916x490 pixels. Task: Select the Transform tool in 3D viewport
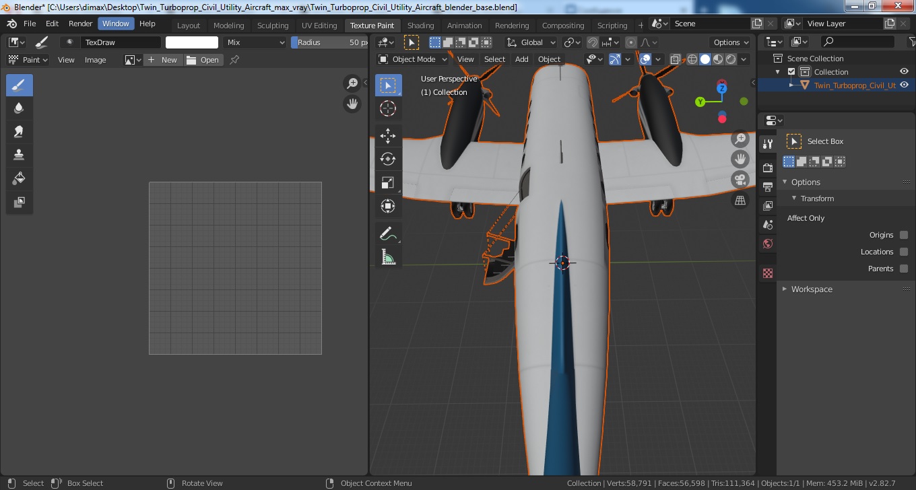[388, 206]
